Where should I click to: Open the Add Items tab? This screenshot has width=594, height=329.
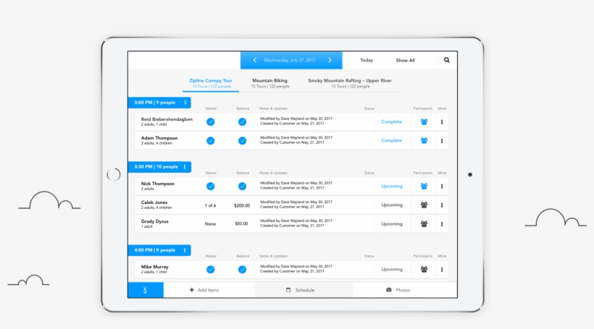point(204,290)
